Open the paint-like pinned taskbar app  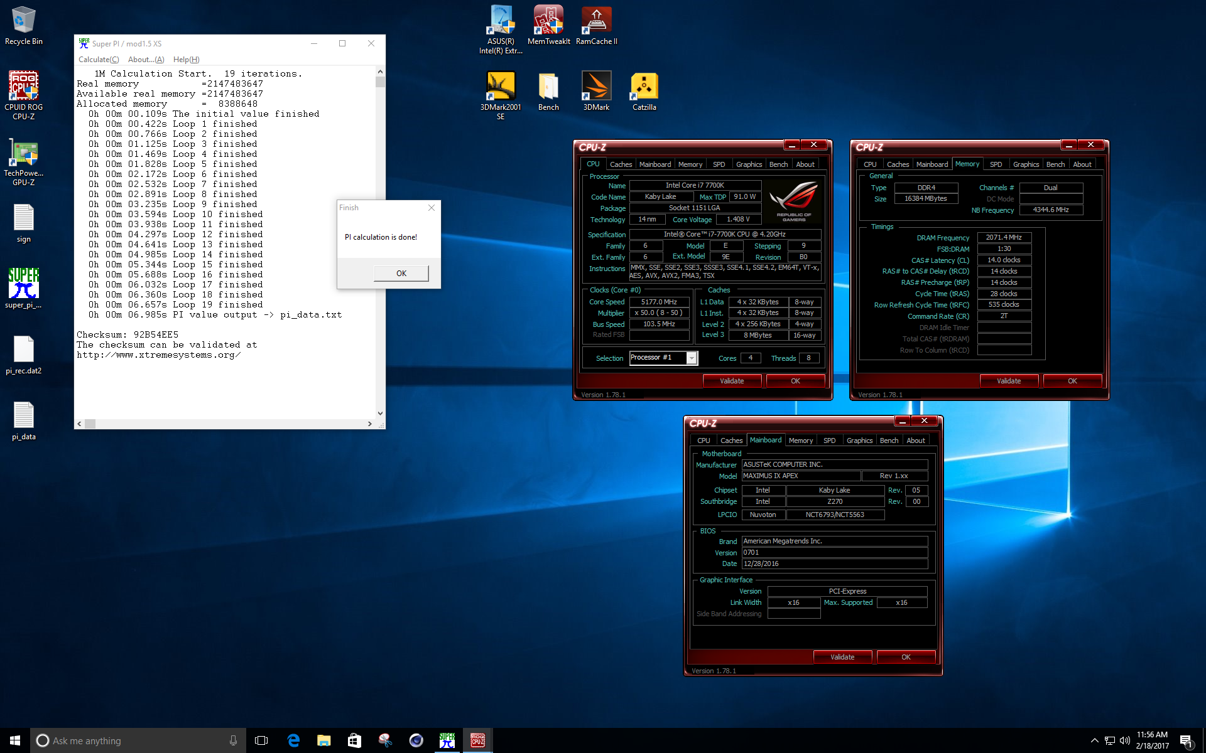(x=385, y=740)
